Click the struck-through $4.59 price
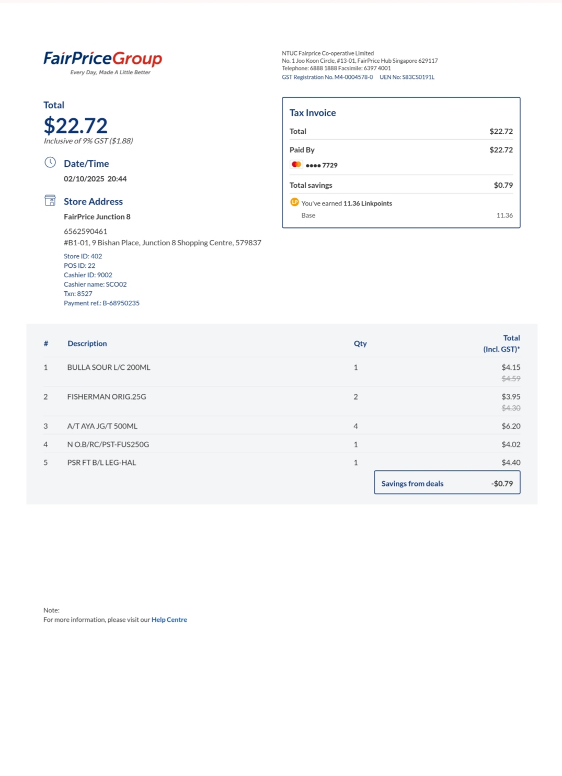This screenshot has height=776, width=562. (511, 379)
